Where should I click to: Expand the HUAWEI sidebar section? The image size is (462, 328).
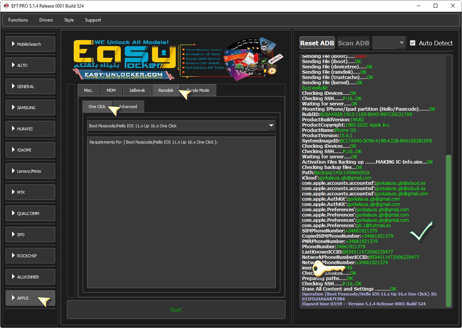[x=31, y=129]
